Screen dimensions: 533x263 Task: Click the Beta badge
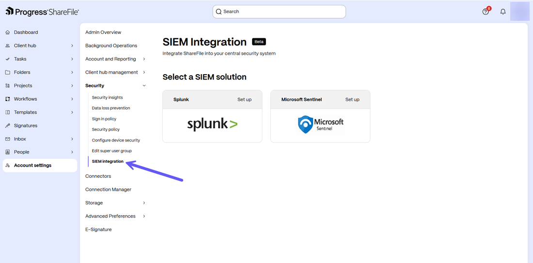(259, 42)
